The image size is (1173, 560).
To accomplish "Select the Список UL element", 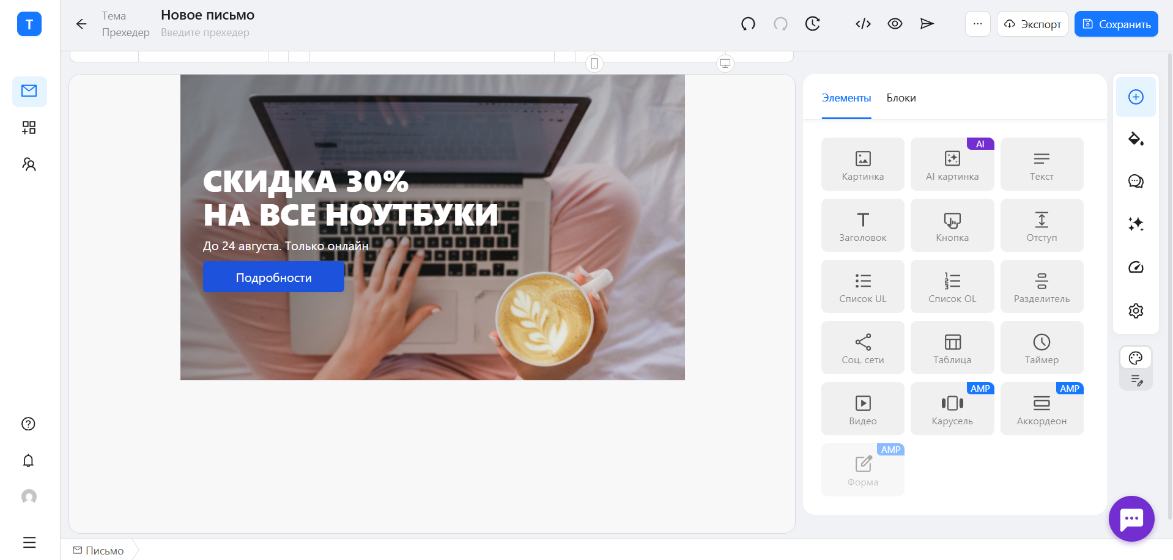I will click(x=862, y=286).
